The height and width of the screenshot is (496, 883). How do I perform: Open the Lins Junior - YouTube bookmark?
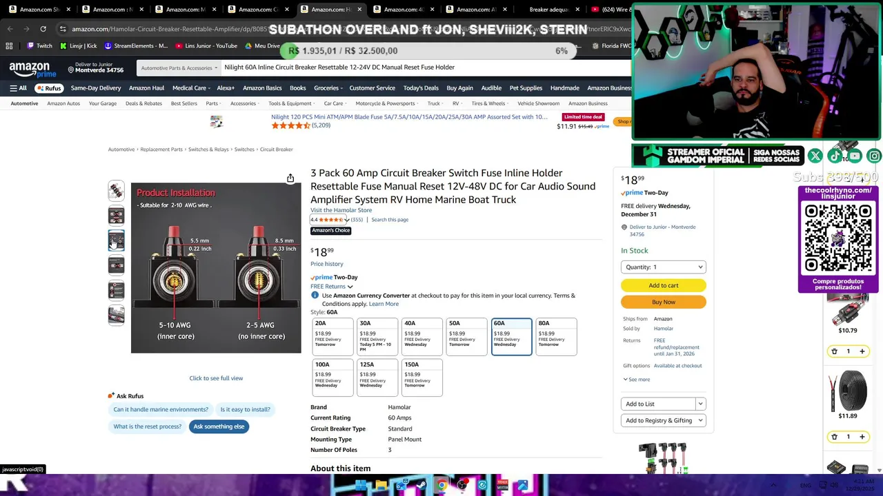pos(206,46)
